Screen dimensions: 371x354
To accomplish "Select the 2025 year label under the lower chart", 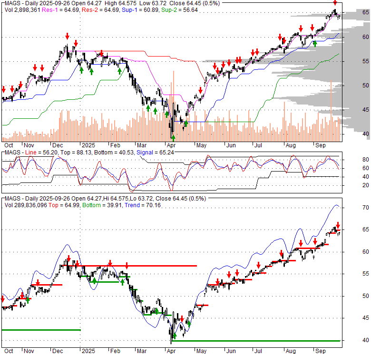I will point(88,351).
